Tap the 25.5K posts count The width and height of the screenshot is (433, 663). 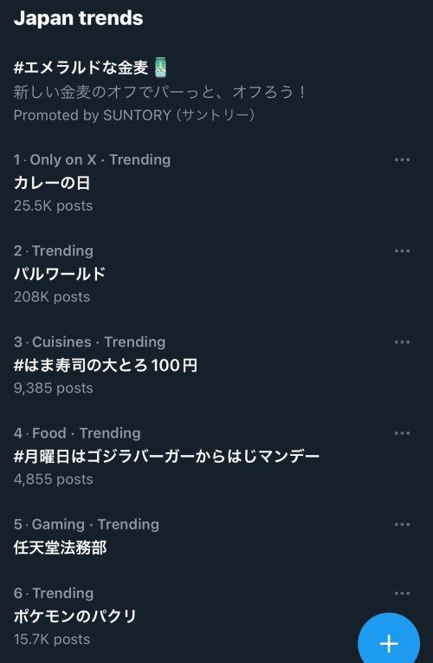click(x=53, y=206)
